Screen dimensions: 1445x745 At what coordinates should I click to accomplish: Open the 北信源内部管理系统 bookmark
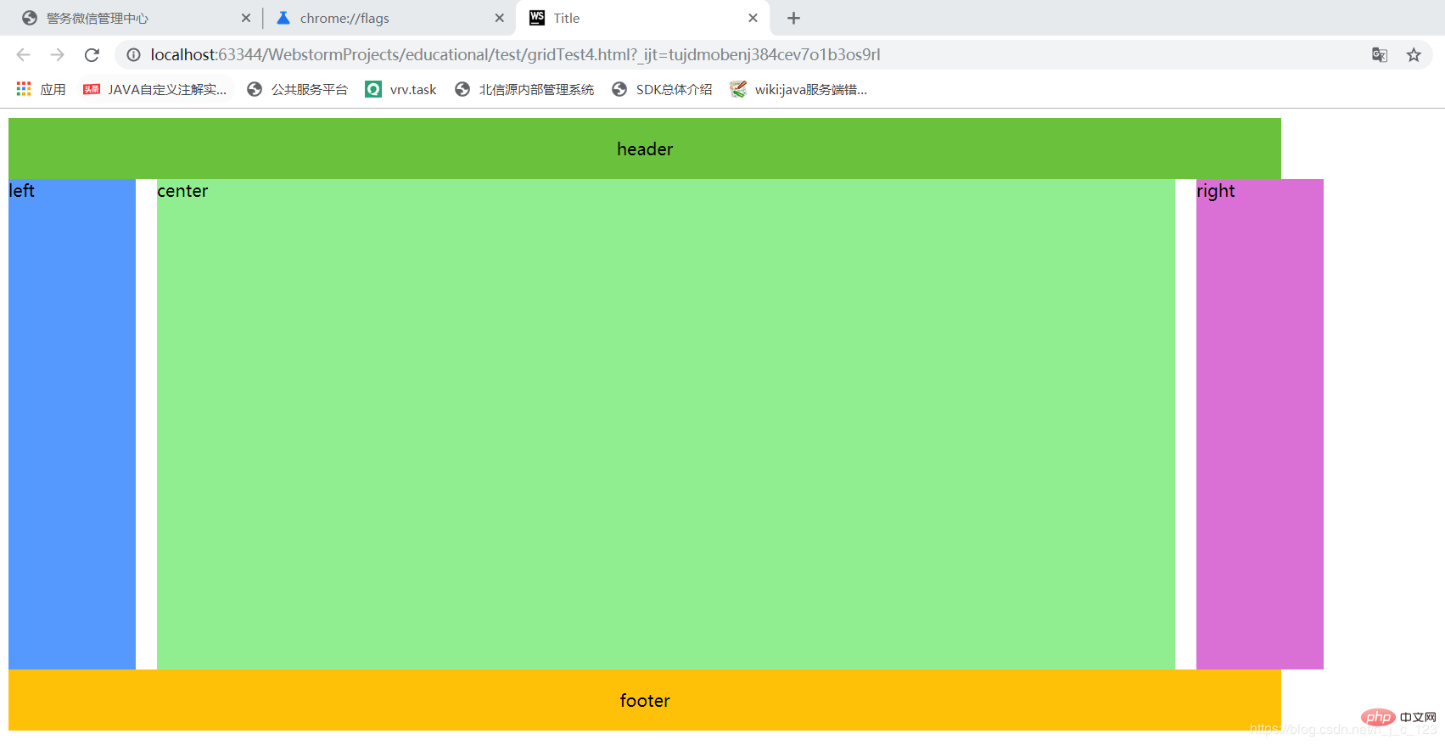[x=524, y=89]
